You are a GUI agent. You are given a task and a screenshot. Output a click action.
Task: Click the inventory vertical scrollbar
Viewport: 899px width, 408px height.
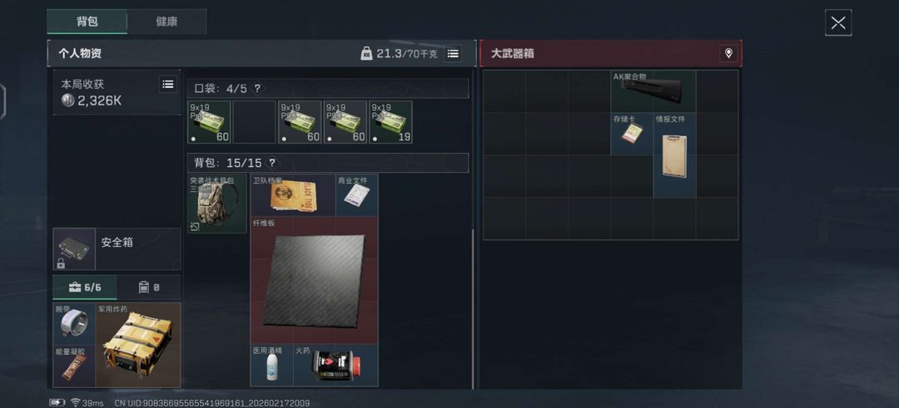pyautogui.click(x=473, y=309)
